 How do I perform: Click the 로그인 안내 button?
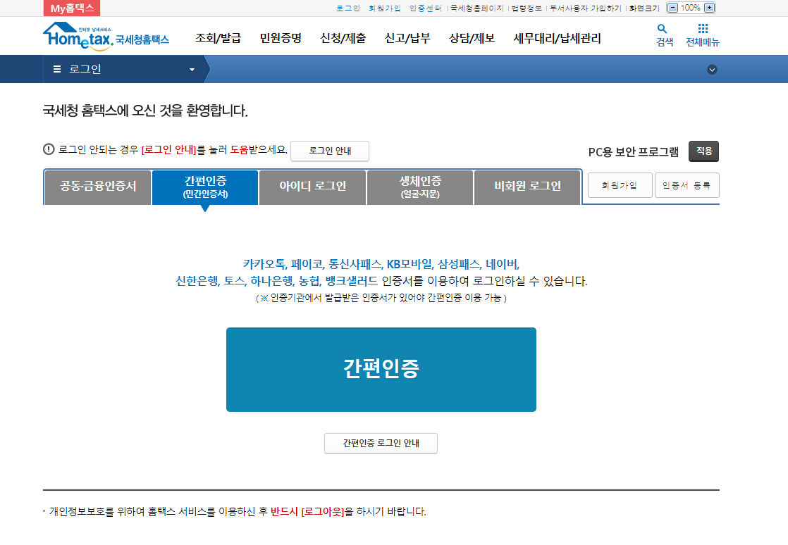329,151
